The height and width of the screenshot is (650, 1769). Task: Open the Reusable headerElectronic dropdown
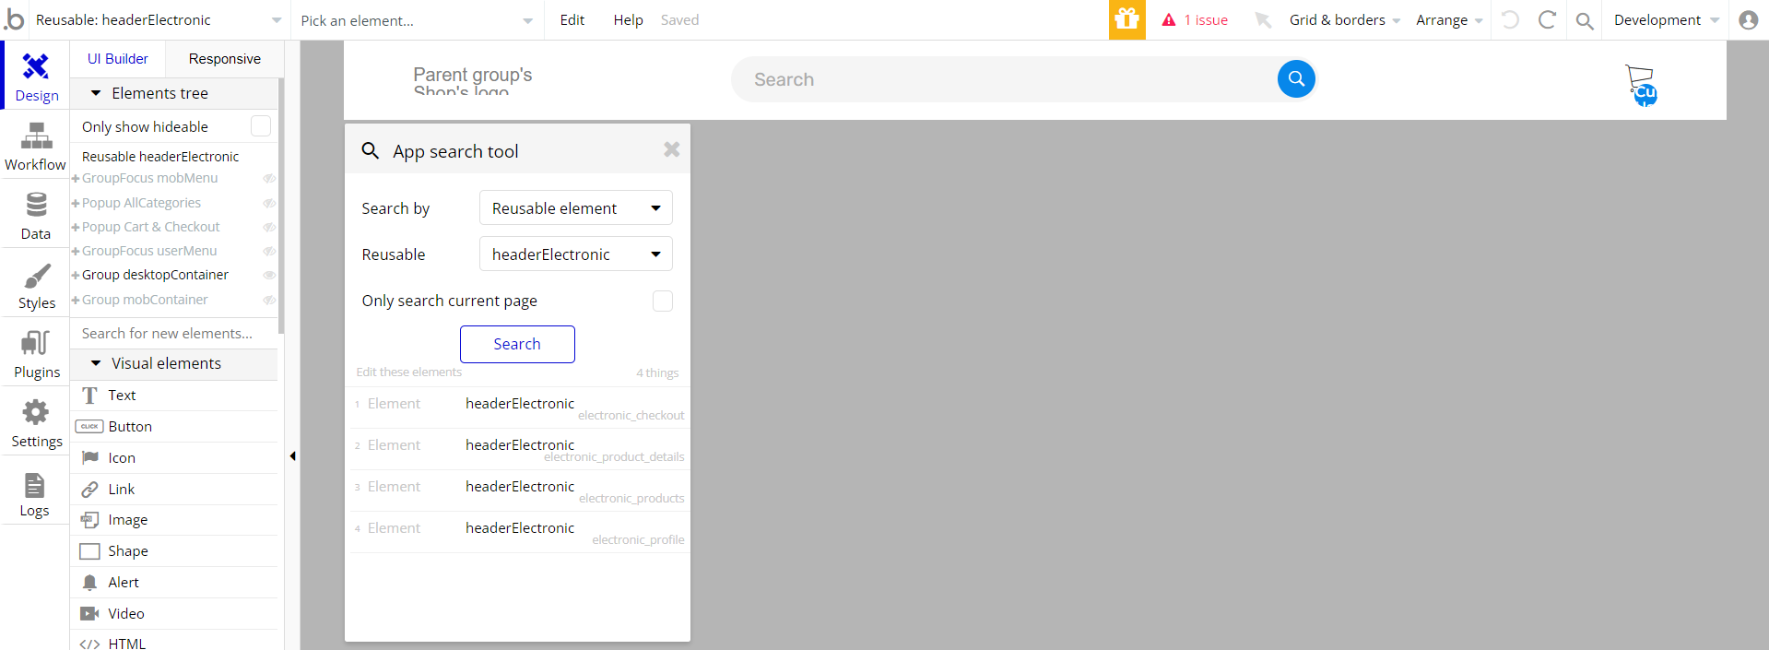tap(576, 254)
